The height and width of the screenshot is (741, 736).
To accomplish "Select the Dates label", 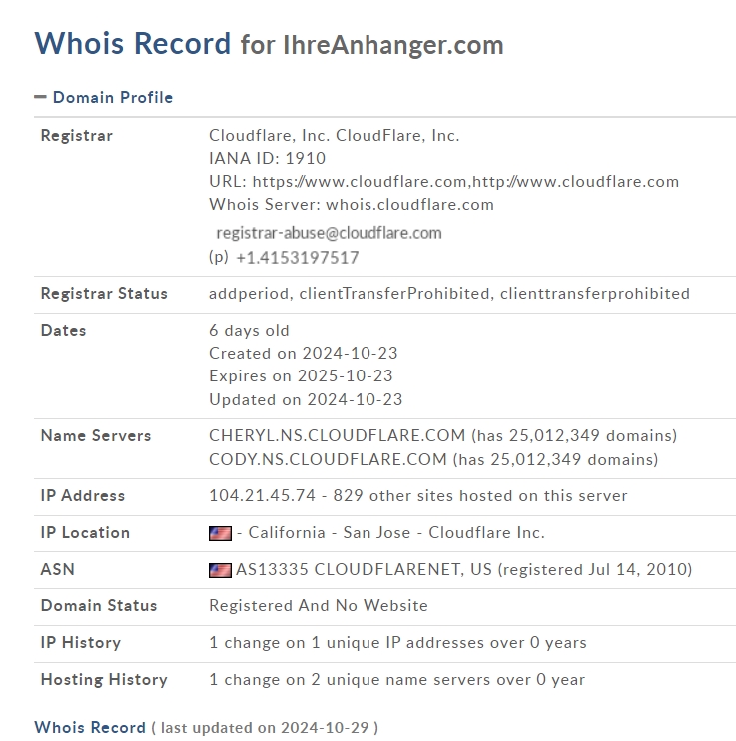I will pos(63,331).
